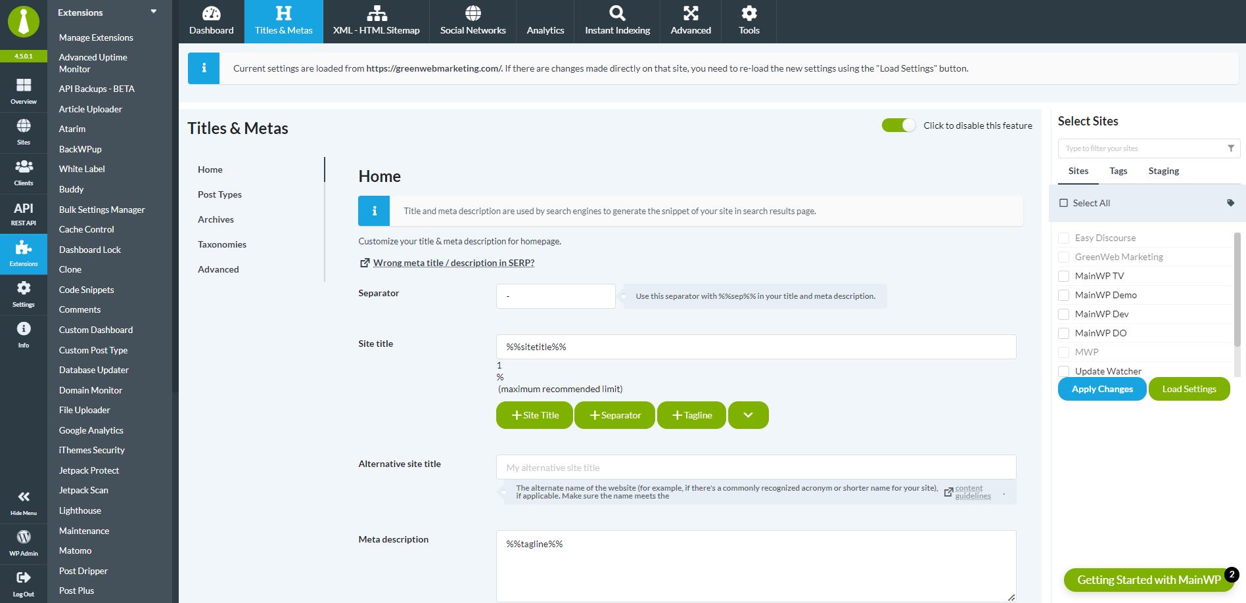This screenshot has height=603, width=1246.
Task: Check the MainWP Demo site checkbox
Action: 1064,295
